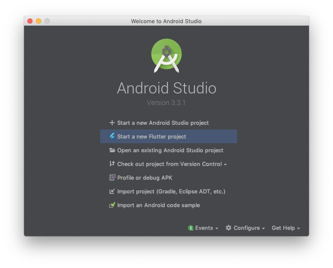Click the green import sample icon

pyautogui.click(x=112, y=205)
